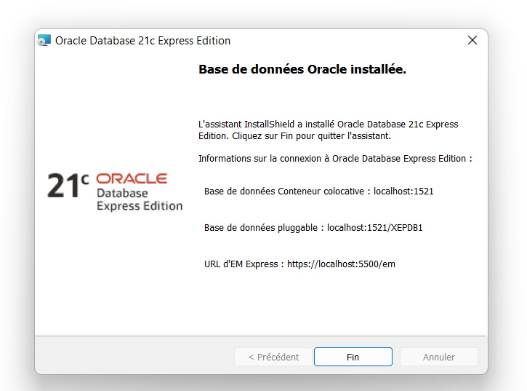This screenshot has width=527, height=391.
Task: Click the EM Express URL https://localhost:5500/em
Action: tap(341, 264)
